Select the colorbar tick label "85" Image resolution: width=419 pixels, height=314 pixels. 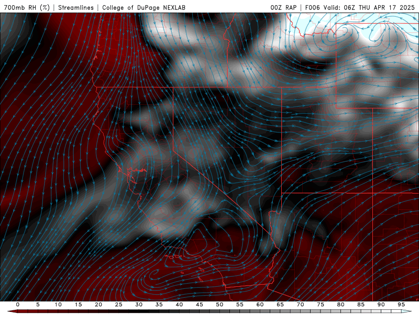point(361,305)
